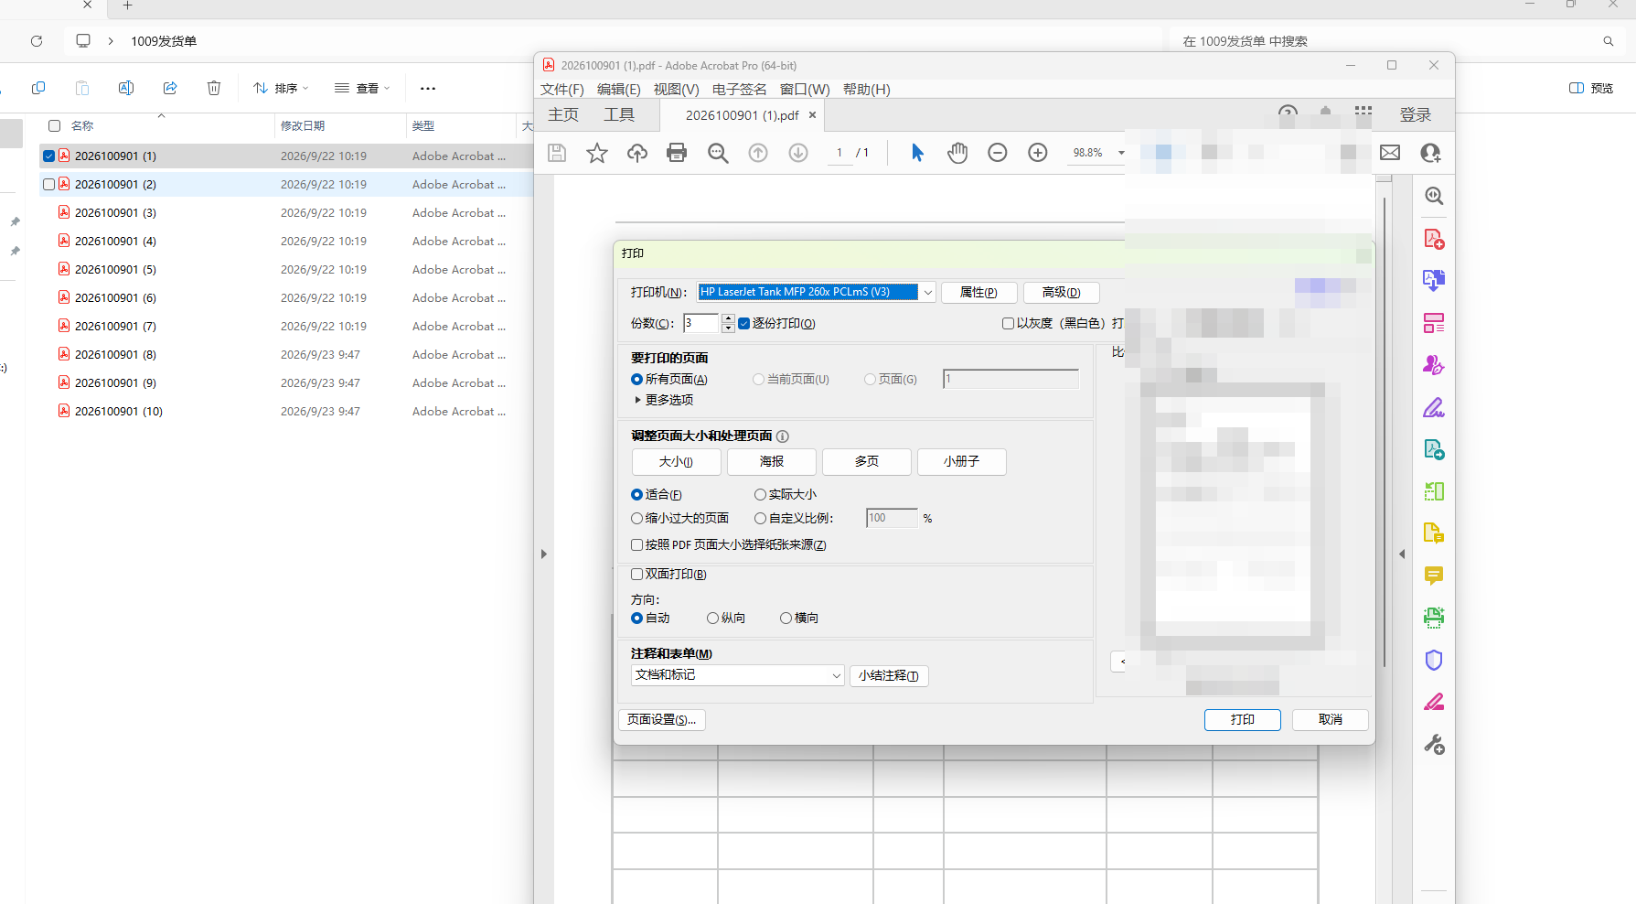
Task: Select the 实际大小 radio button
Action: coord(760,494)
